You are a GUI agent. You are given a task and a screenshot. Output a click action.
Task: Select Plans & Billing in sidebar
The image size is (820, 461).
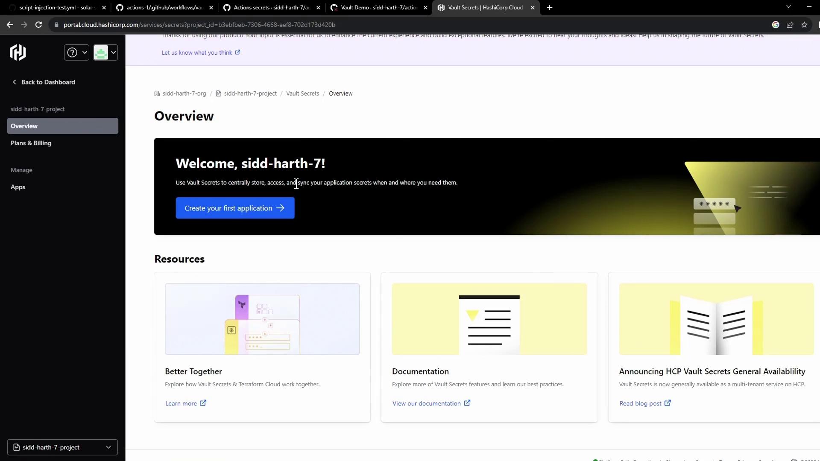point(31,143)
